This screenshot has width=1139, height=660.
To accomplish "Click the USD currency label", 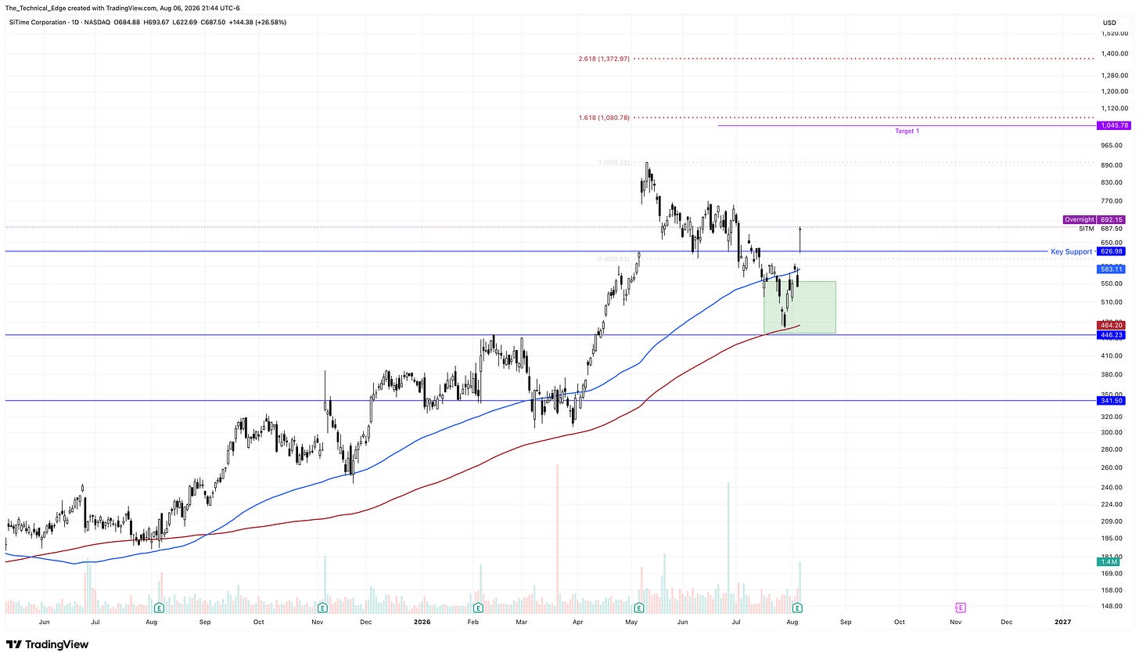I will 1108,23.
